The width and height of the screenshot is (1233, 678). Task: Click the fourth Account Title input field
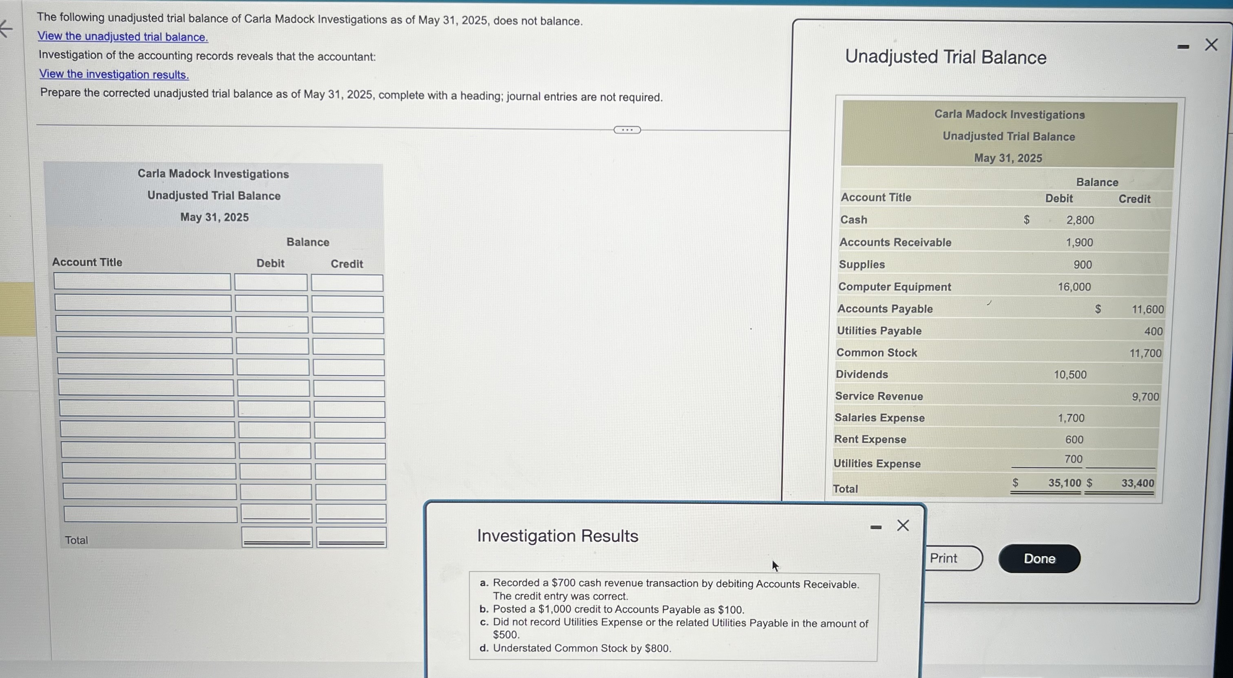(145, 346)
